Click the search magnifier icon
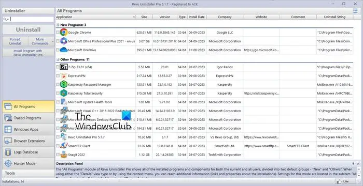Screen dimensions: 363x186 [5, 20]
